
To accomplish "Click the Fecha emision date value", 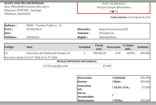I will (139, 17).
